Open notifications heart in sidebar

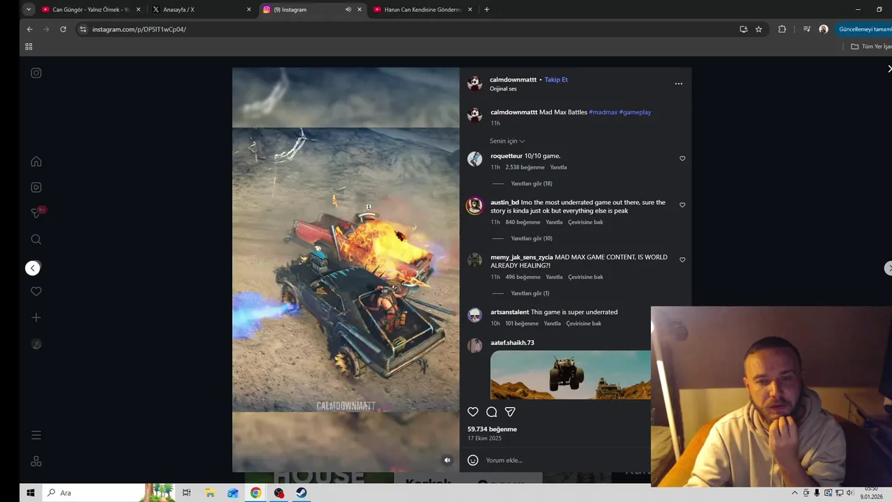tap(36, 291)
